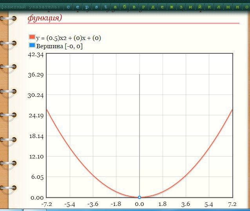250x211 pixels.
Task: Click y-axis label '42.34'
Action: pyautogui.click(x=36, y=55)
